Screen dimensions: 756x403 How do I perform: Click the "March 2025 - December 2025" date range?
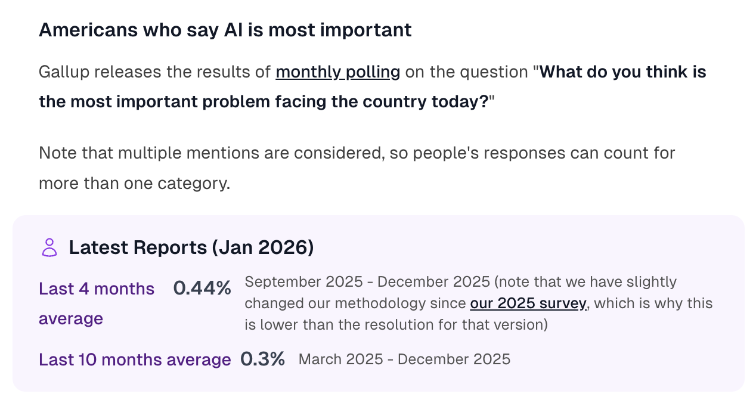tap(404, 359)
